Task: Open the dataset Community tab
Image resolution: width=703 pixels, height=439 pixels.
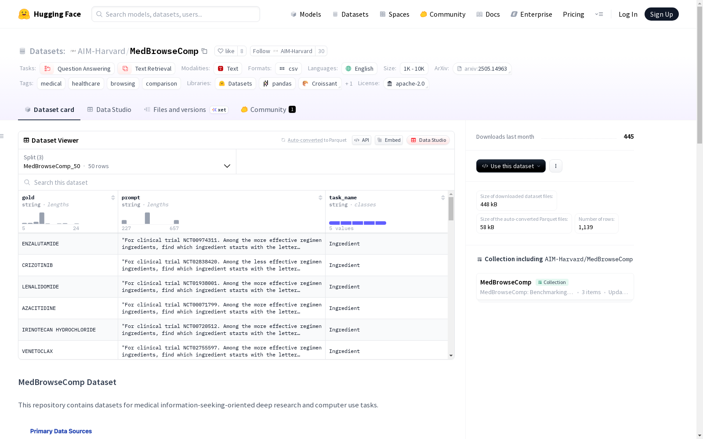Action: (x=268, y=110)
